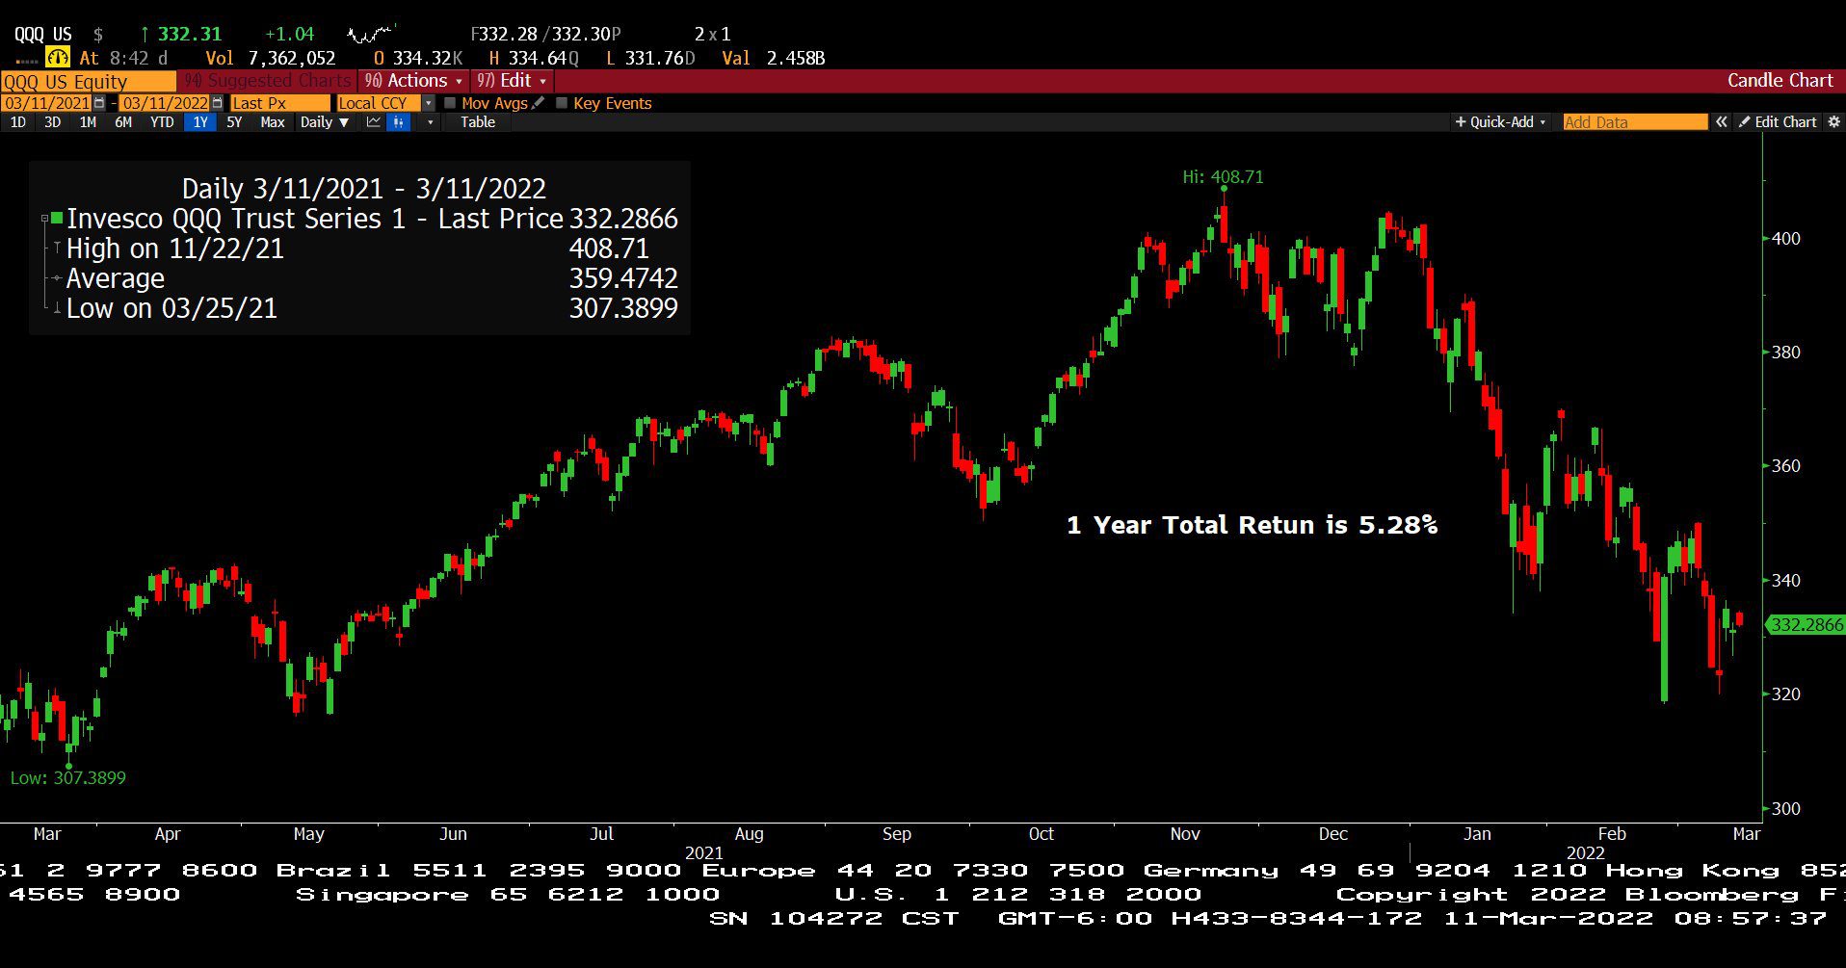Click the '1 Year Total Retun is 5.28%' annotation
Image resolution: width=1846 pixels, height=968 pixels.
[x=1252, y=525]
